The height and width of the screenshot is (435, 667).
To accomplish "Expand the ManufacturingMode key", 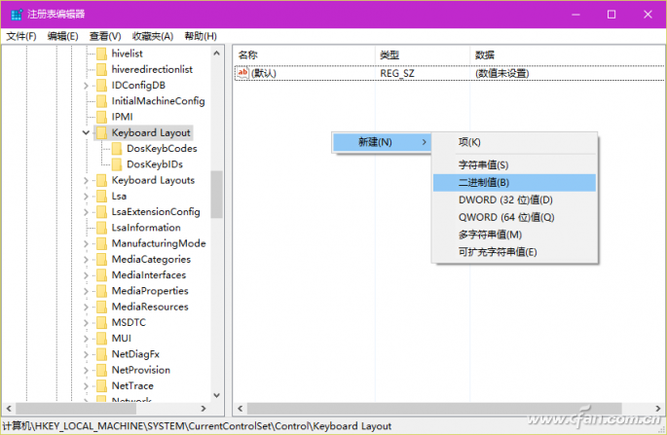I will click(x=86, y=243).
